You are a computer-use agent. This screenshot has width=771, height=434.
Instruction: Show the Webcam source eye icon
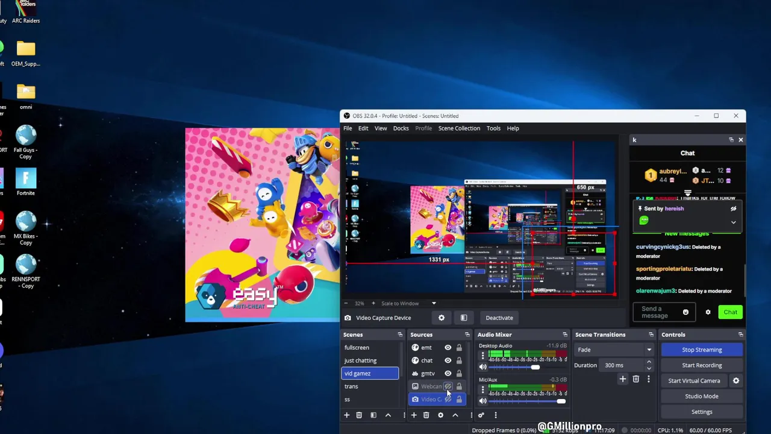click(x=448, y=386)
